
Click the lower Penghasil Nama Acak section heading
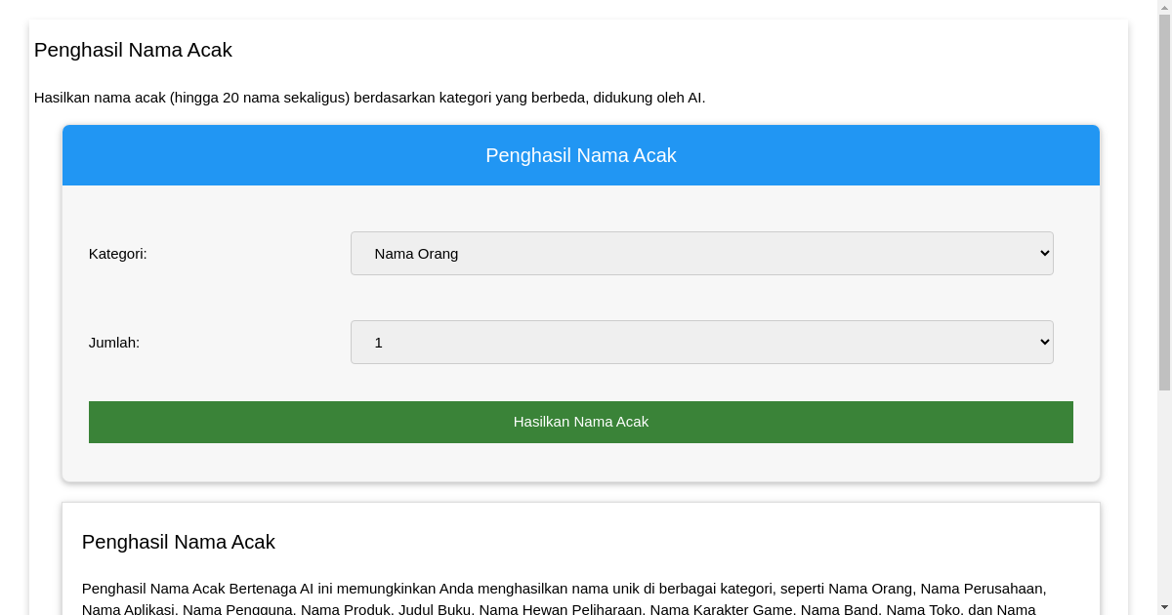[x=179, y=542]
